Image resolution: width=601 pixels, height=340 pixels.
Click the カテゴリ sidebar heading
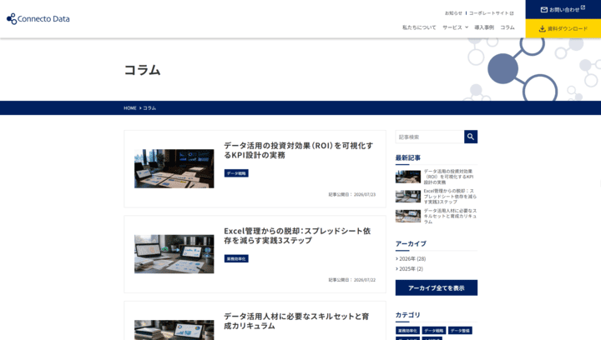point(408,315)
